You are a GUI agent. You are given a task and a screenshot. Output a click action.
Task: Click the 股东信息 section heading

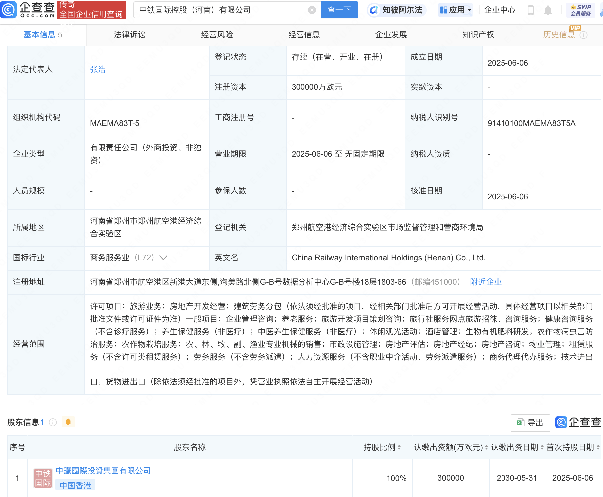23,422
